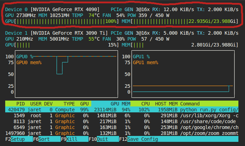Image resolution: width=245 pixels, height=146 pixels.
Task: Select the /opt/google/chrome process row
Action: 122,127
